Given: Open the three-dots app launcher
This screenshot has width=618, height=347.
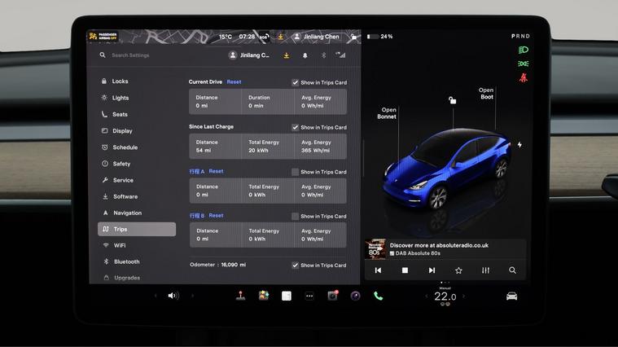Looking at the screenshot, I should [309, 296].
